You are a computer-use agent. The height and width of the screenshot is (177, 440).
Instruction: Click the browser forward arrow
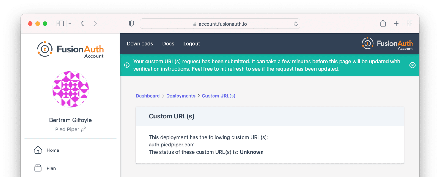click(95, 24)
